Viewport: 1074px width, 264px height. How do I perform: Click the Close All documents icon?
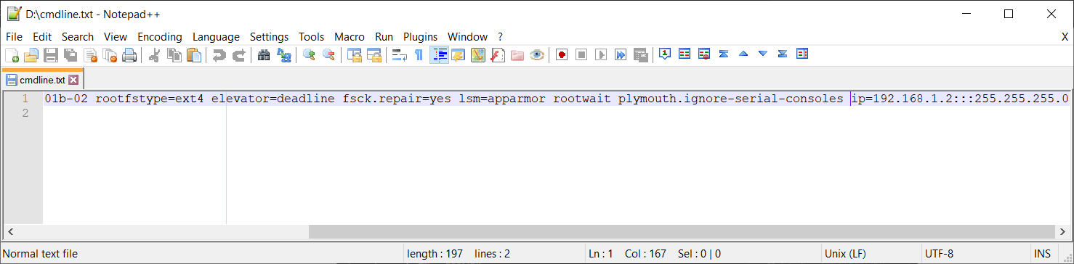point(110,54)
